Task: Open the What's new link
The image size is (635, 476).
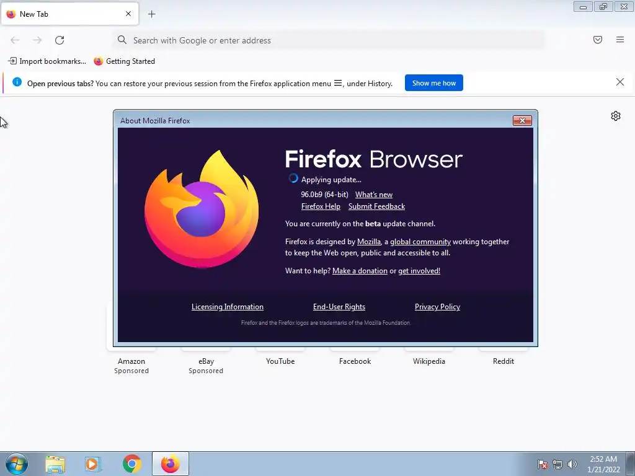Action: pyautogui.click(x=374, y=195)
